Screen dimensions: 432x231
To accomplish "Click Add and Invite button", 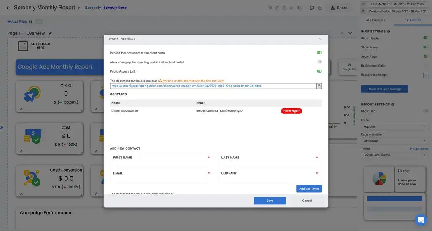I will [309, 188].
